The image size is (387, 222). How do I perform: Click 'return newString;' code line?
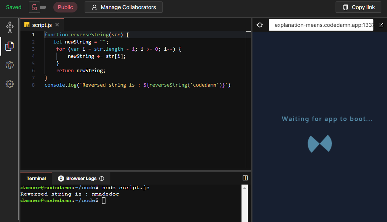(x=81, y=71)
